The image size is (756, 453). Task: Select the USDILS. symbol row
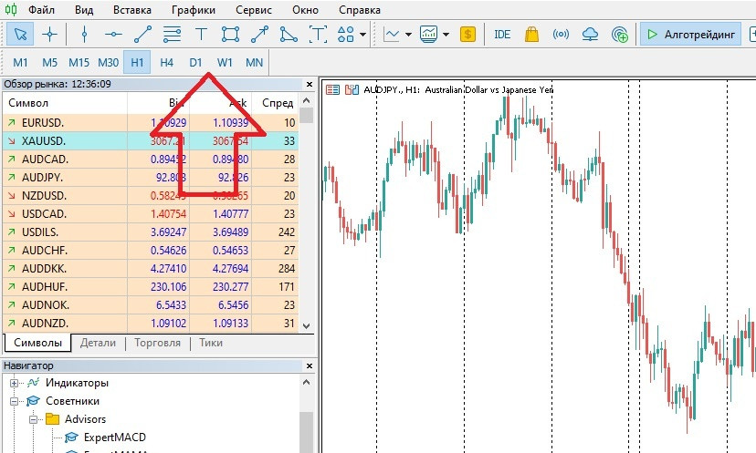[x=151, y=232]
